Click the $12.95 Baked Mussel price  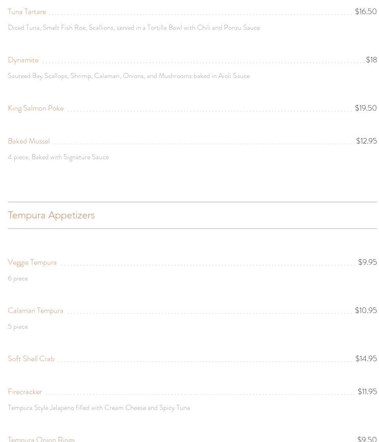point(366,141)
